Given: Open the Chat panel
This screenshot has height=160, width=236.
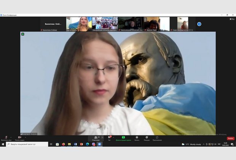Looking at the screenshot, I should tap(109, 138).
